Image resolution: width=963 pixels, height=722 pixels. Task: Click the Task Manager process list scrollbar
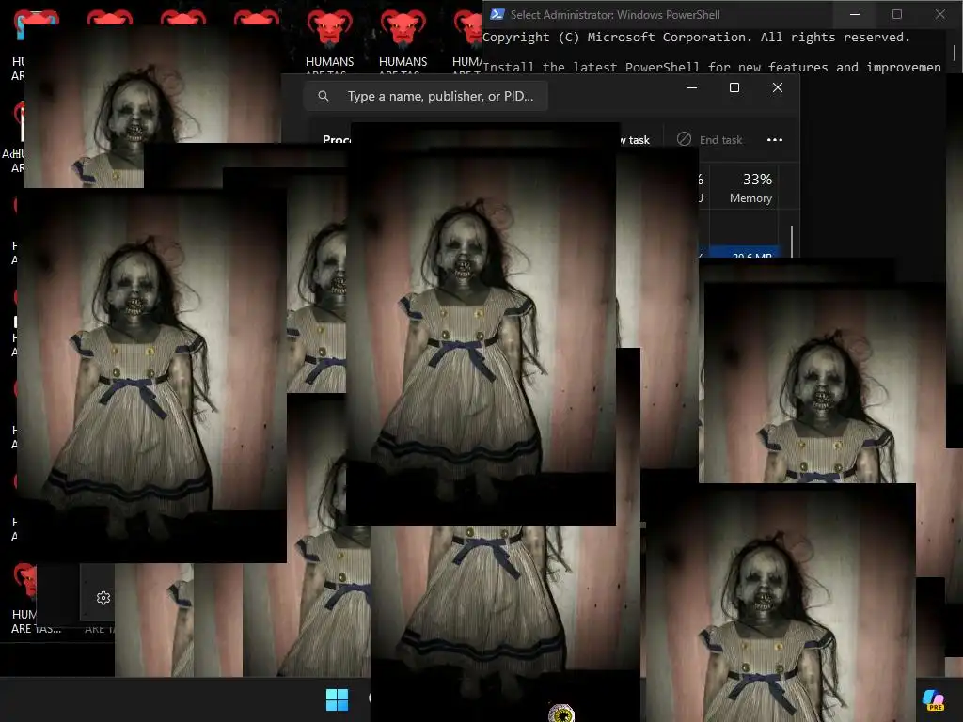pyautogui.click(x=792, y=241)
